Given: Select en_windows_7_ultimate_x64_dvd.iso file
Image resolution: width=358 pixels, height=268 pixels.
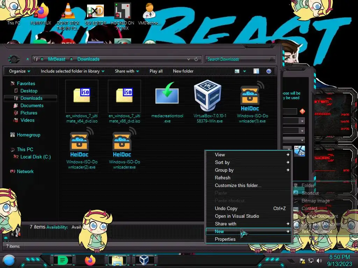Looking at the screenshot, I should coord(82,102).
